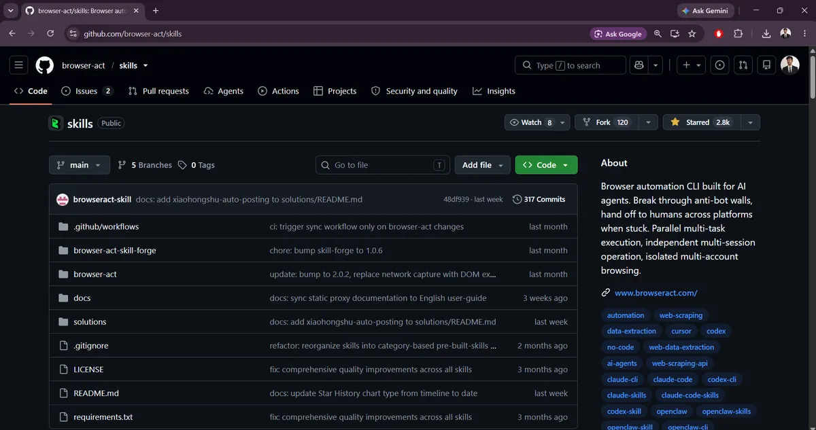Viewport: 816px width, 430px height.
Task: Open notifications inbox icon
Action: (x=766, y=65)
